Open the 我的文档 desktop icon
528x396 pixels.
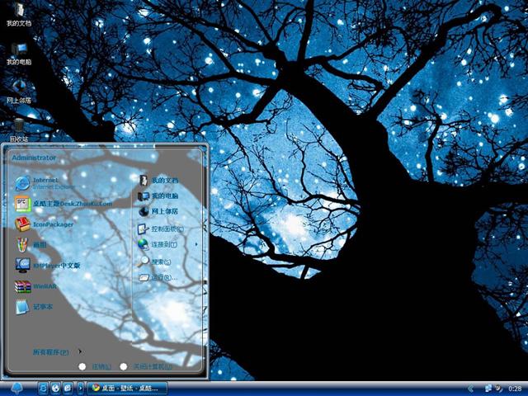coord(19,14)
